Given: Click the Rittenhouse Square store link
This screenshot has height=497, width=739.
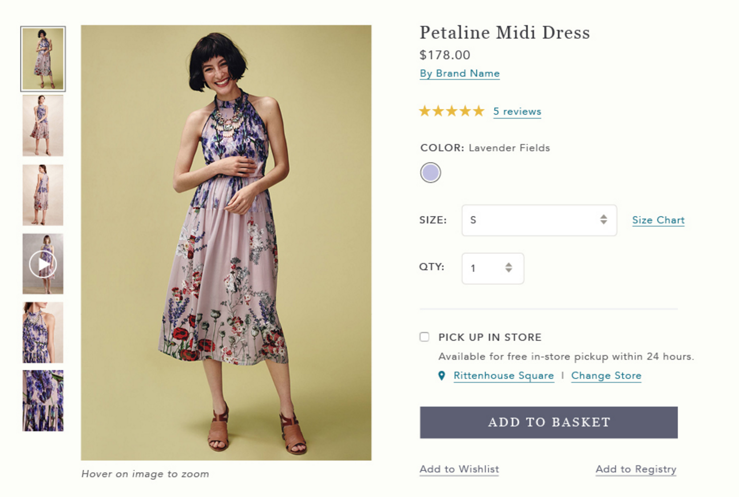Looking at the screenshot, I should pyautogui.click(x=504, y=375).
